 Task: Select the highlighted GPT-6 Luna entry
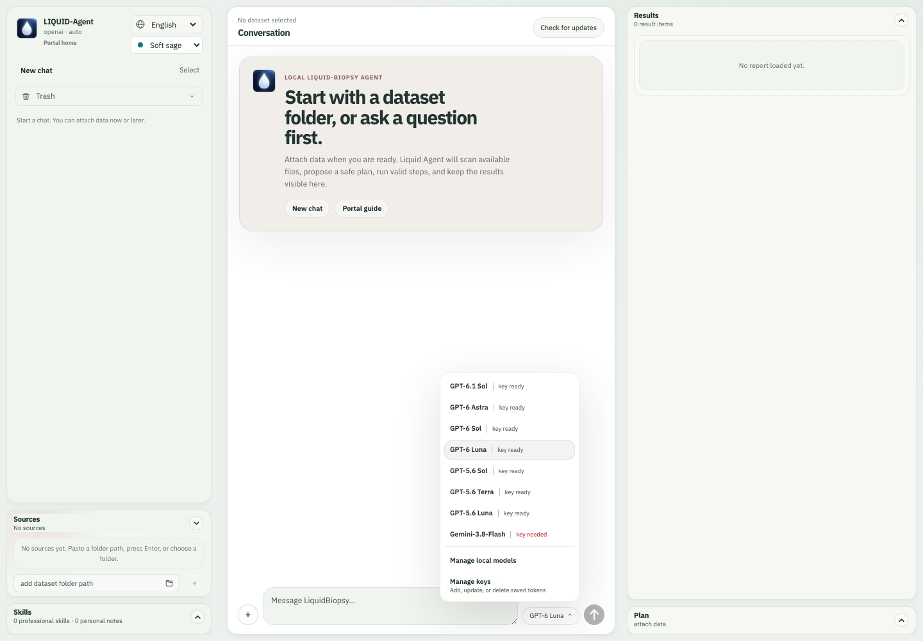click(x=510, y=450)
